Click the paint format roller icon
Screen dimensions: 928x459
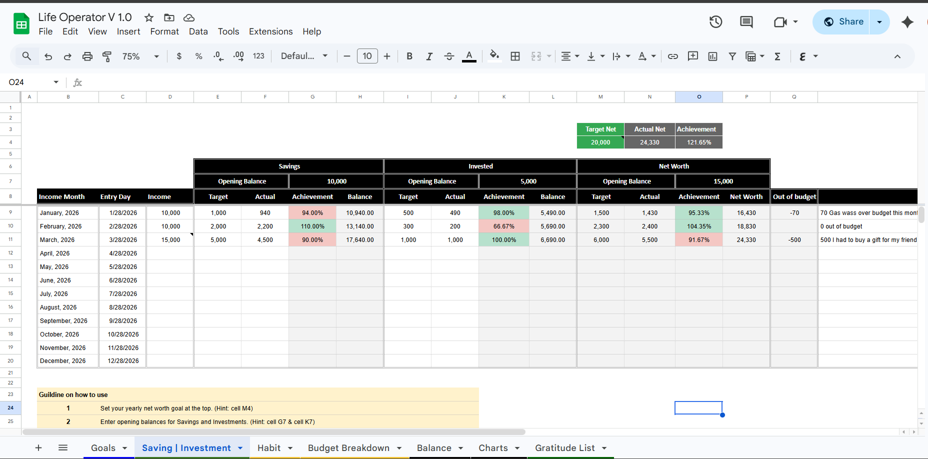[106, 56]
